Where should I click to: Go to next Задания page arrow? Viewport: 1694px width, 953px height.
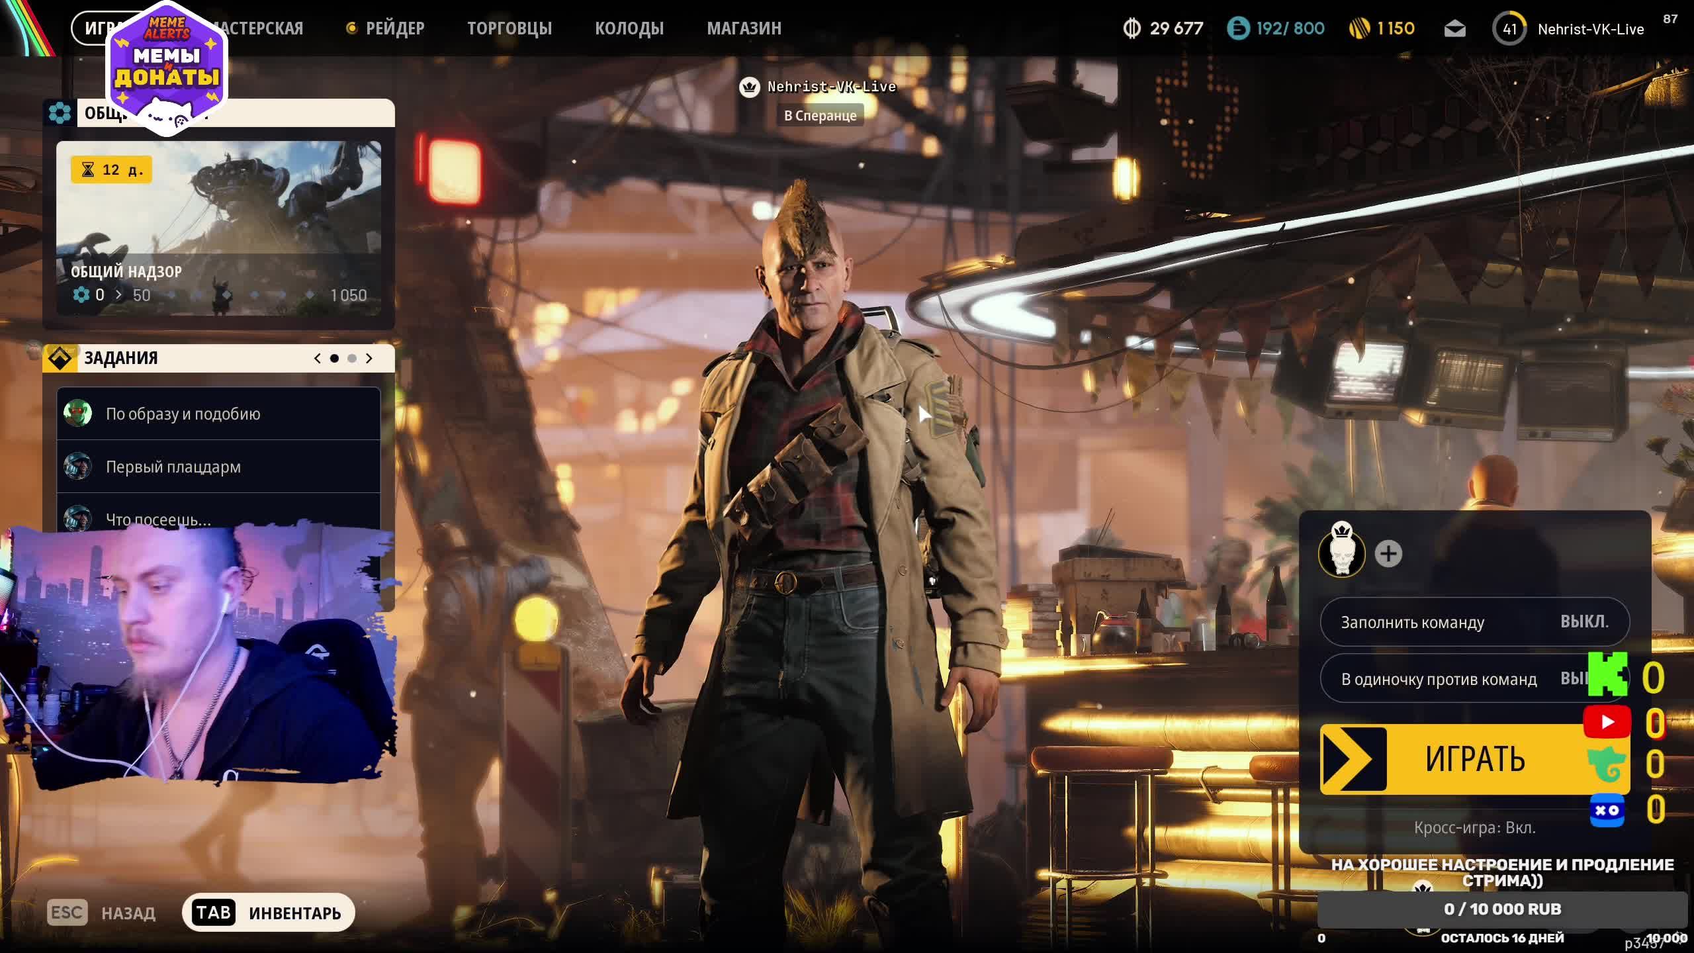tap(369, 358)
